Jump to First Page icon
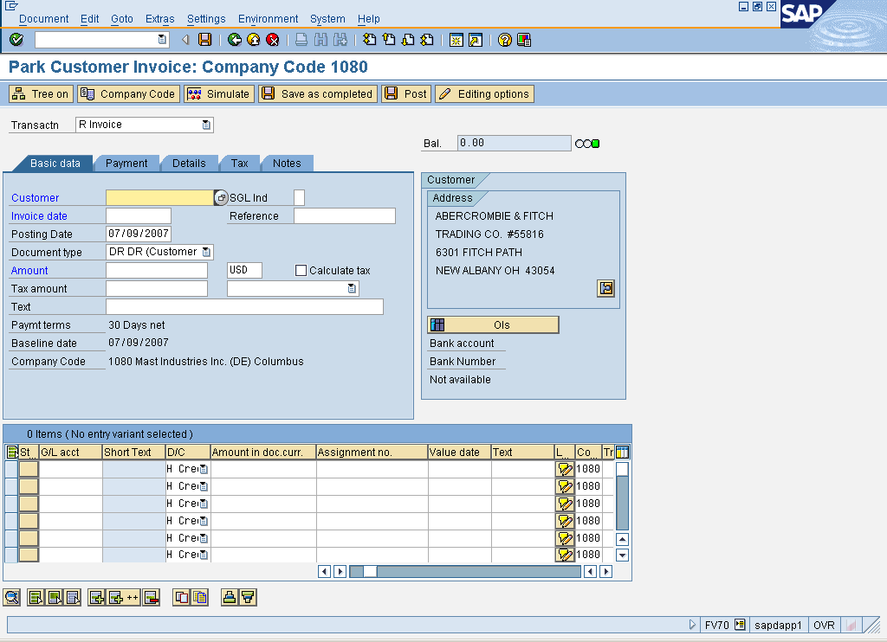887x642 pixels. [369, 40]
